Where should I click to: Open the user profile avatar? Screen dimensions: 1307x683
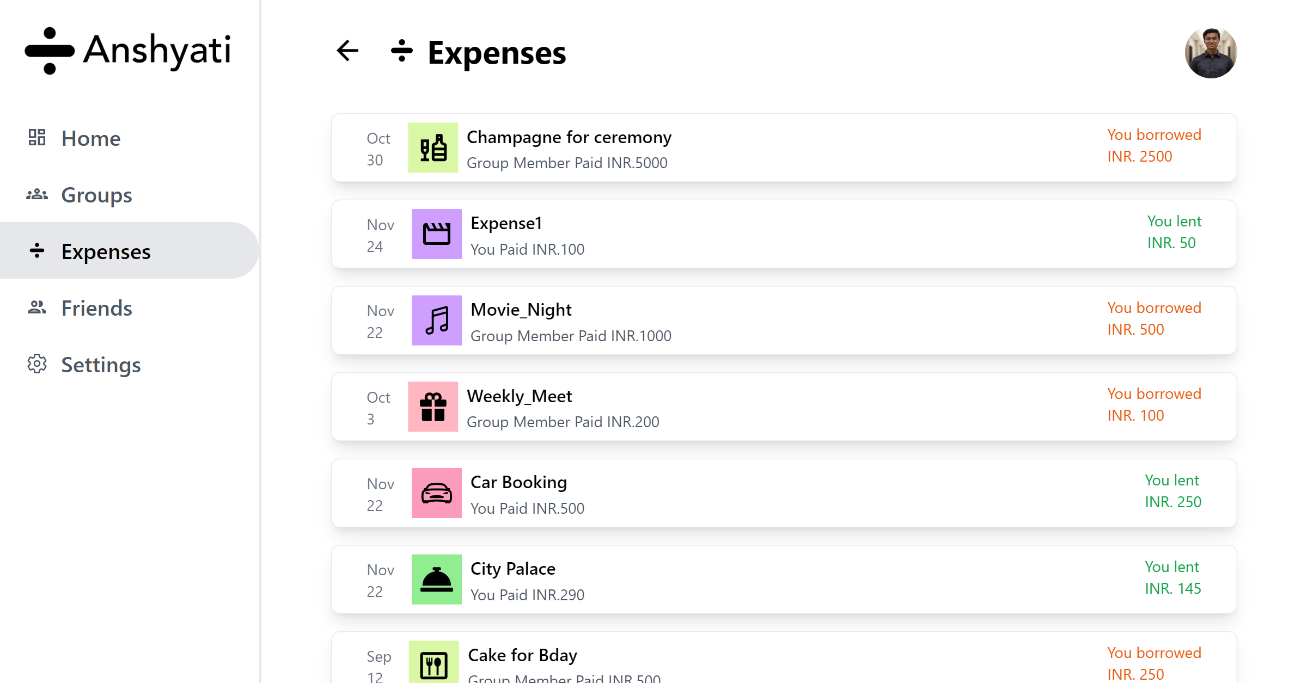point(1211,52)
